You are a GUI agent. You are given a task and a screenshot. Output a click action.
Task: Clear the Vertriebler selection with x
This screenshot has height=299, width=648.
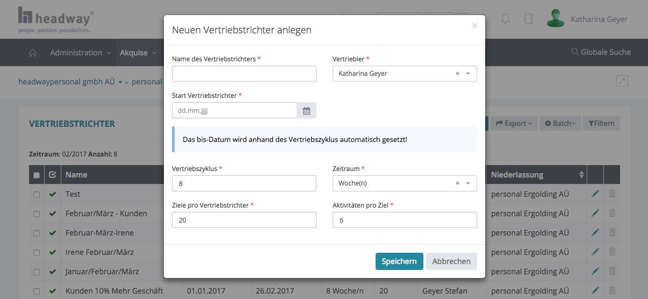457,74
